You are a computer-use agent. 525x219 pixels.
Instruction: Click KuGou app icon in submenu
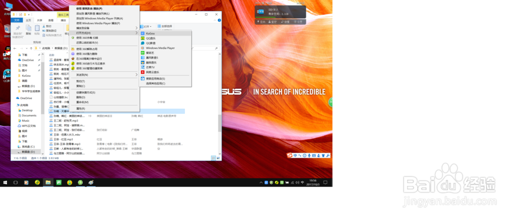coord(143,34)
